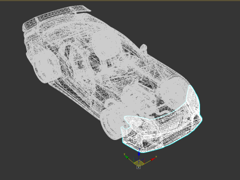Grab the blue Z-axis arrow of the move gizmo
The width and height of the screenshot is (240, 180).
coord(139,153)
